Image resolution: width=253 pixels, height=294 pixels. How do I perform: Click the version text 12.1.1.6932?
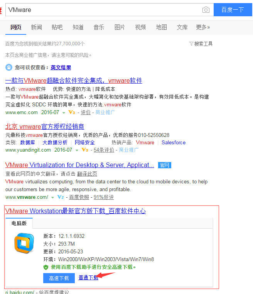coord(71,236)
